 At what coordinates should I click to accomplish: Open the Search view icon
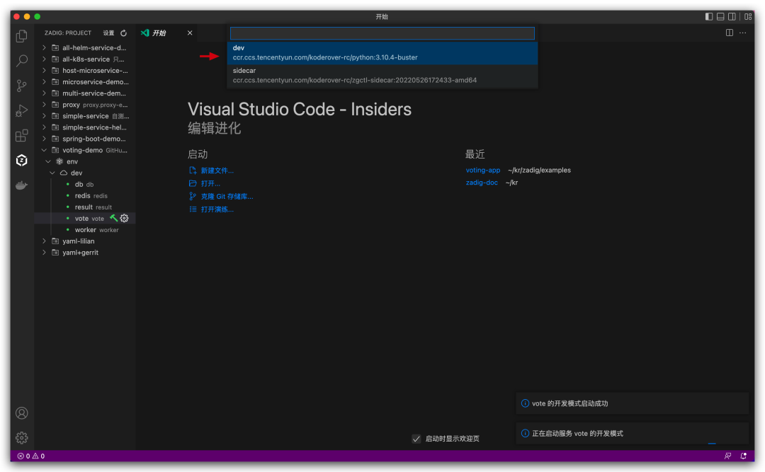(x=21, y=60)
